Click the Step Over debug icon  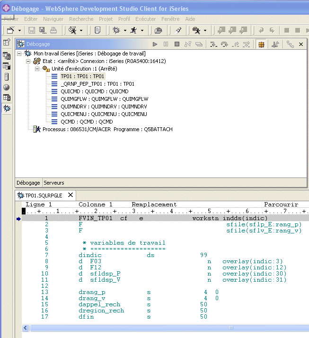click(x=224, y=44)
